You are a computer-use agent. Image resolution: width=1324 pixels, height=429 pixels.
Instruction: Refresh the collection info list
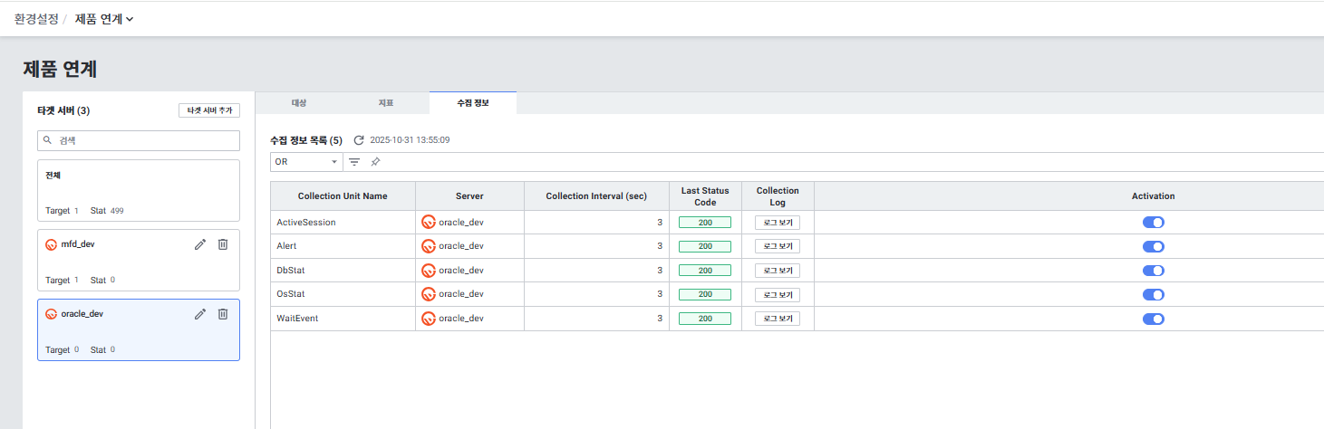359,140
